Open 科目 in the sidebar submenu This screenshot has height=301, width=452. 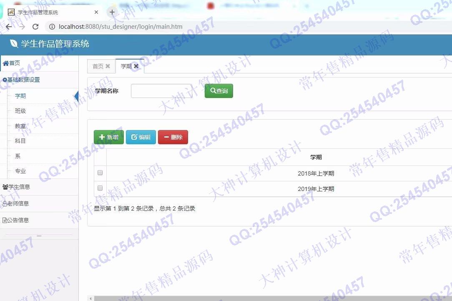pyautogui.click(x=20, y=141)
